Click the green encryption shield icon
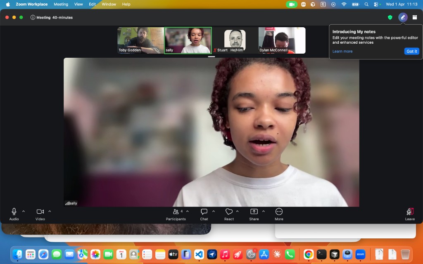This screenshot has height=264, width=423. tap(390, 17)
